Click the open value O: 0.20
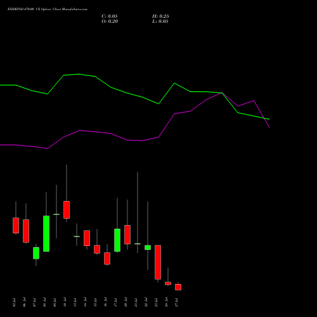 (x=110, y=22)
